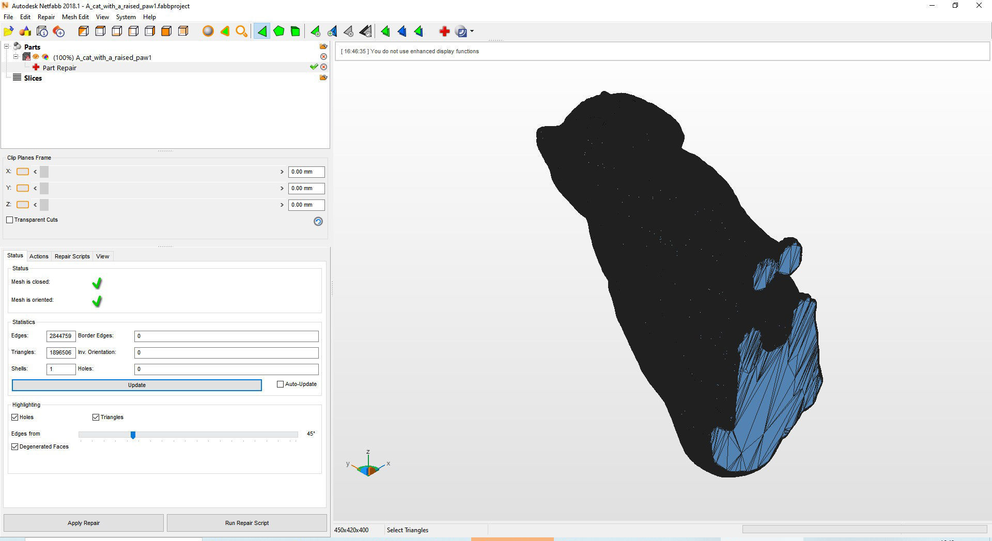Click the Z clip plane slider thumb
Screen dimensions: 992x541
point(44,205)
